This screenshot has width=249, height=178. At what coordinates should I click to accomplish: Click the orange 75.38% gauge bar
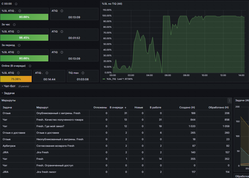pos(16,79)
